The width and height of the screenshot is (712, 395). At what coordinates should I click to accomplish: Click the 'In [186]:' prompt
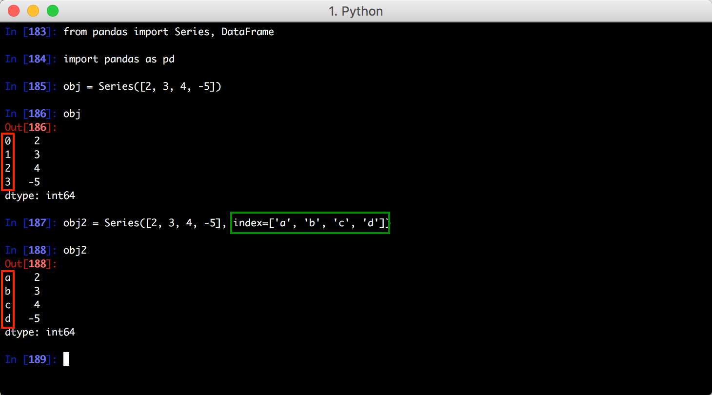(31, 114)
